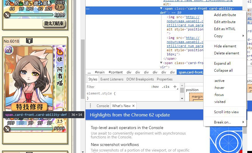Click the 助太刀結束 button
The height and width of the screenshot is (153, 252).
click(54, 24)
